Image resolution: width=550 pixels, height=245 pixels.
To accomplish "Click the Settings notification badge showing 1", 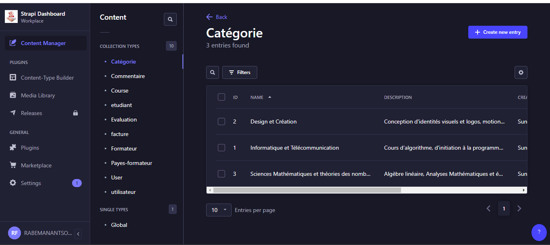I will click(x=77, y=183).
